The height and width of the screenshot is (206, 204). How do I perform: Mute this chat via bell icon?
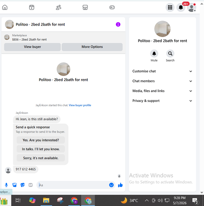(154, 54)
